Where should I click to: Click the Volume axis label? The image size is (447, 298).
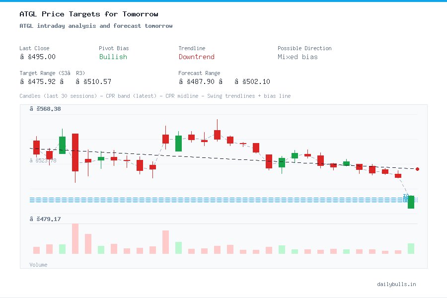pyautogui.click(x=38, y=265)
